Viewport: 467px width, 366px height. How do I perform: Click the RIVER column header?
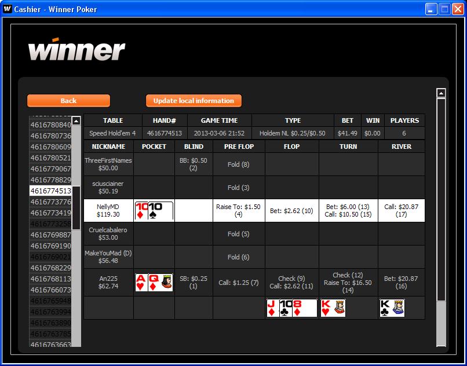click(x=402, y=147)
